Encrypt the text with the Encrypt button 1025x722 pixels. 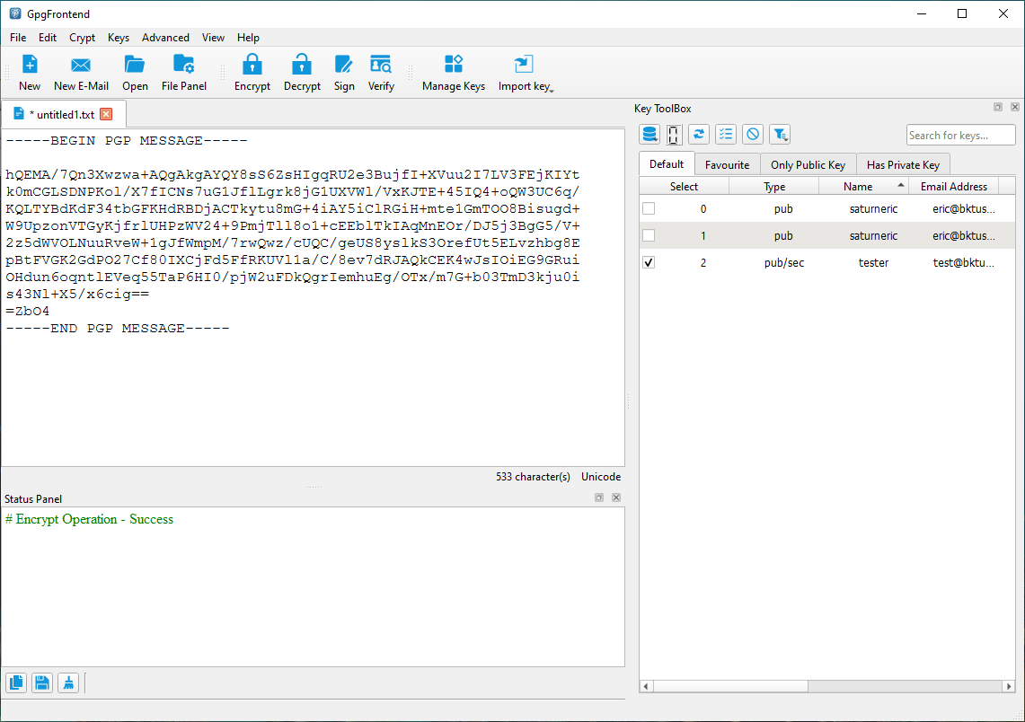tap(252, 73)
